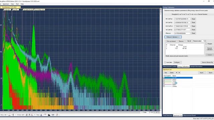Toggle visibility checkbox for Th232 spectrum
The height and width of the screenshot is (120, 214).
tap(164, 81)
